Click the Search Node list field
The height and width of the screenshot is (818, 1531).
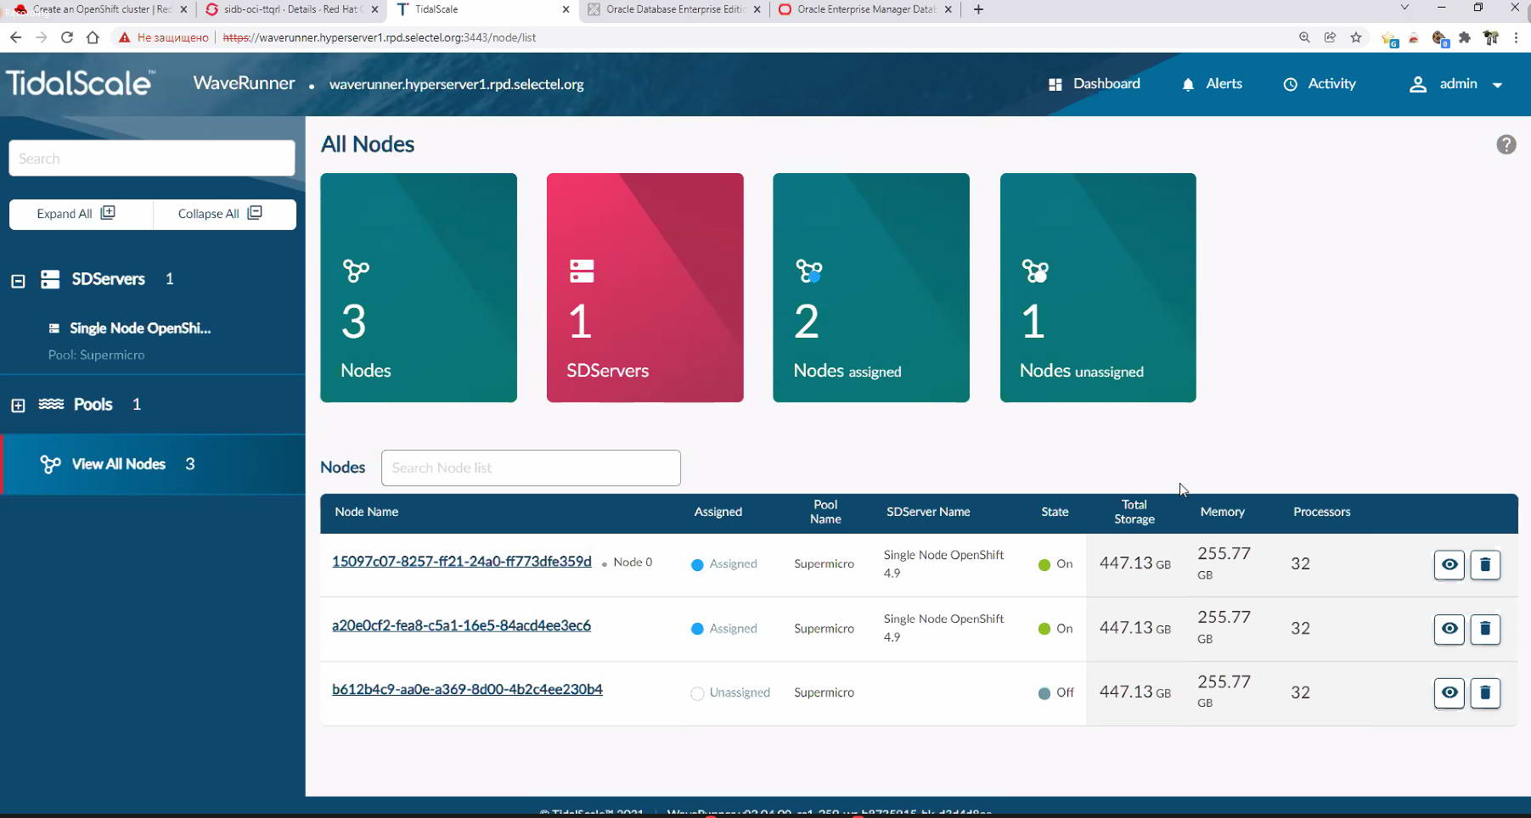coord(531,468)
